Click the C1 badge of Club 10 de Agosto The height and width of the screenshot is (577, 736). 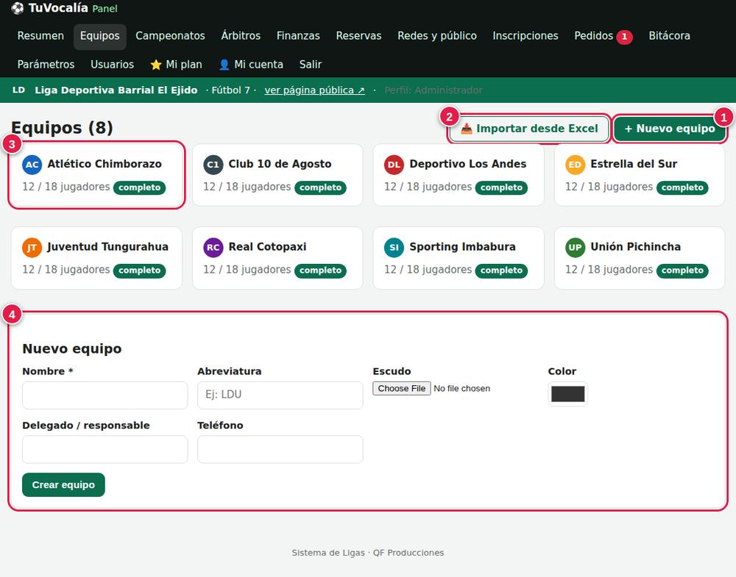click(213, 165)
